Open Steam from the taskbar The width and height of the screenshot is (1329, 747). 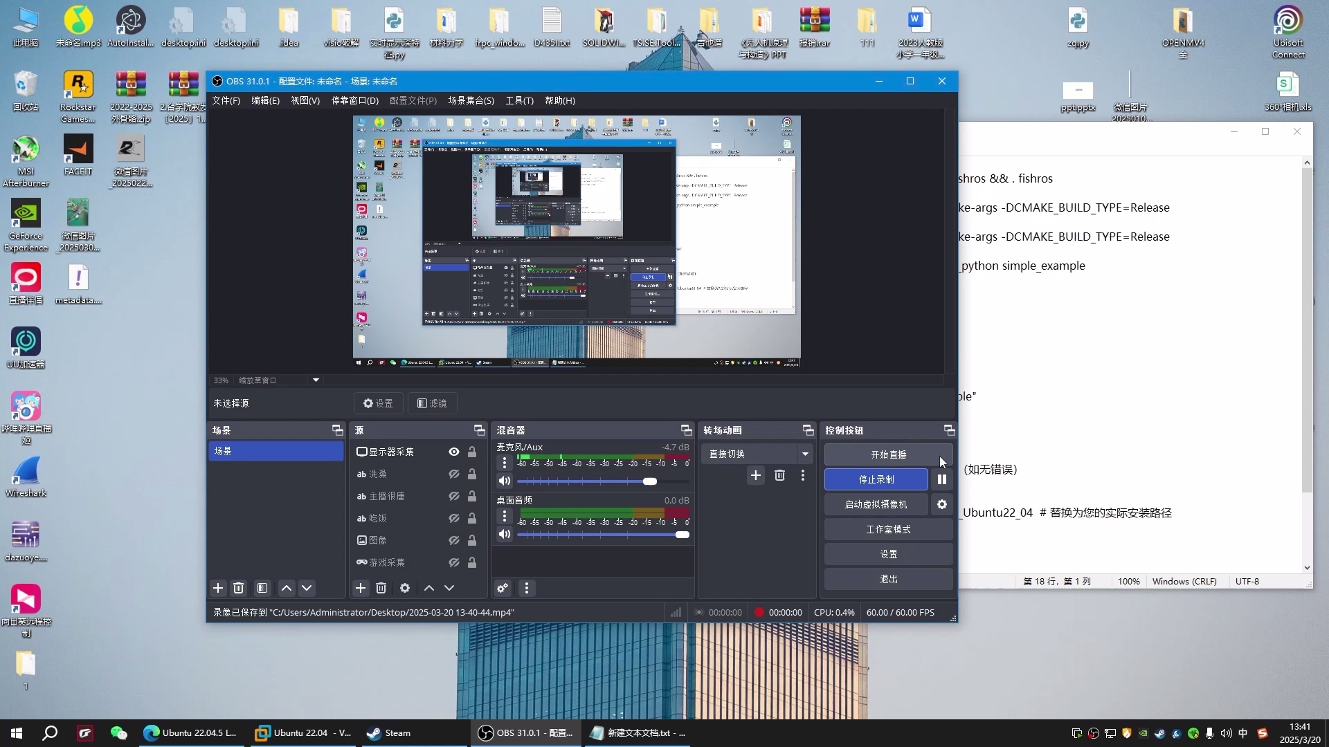point(389,733)
